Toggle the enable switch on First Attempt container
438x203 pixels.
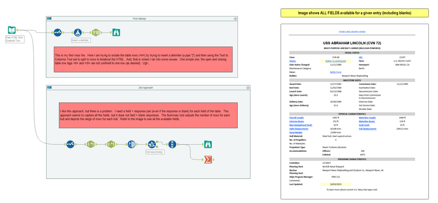click(49, 19)
